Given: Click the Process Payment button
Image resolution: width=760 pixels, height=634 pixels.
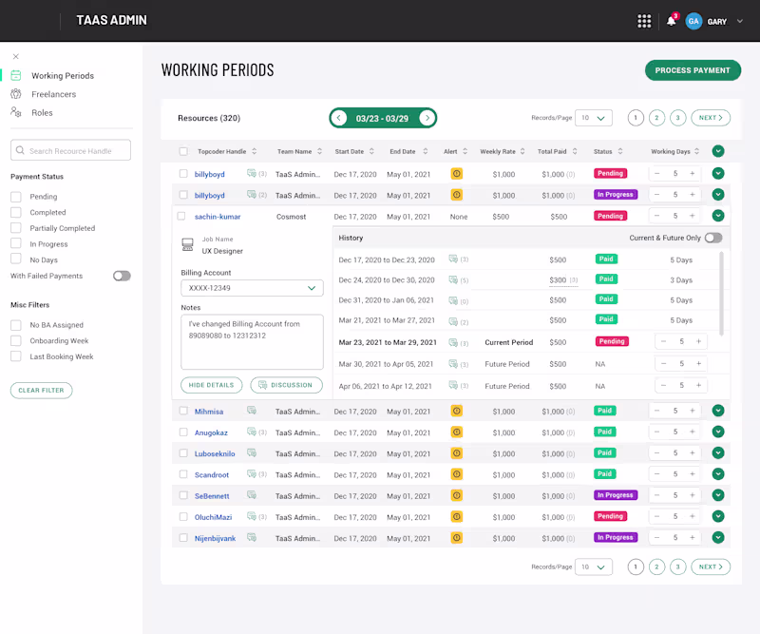Looking at the screenshot, I should click(693, 69).
